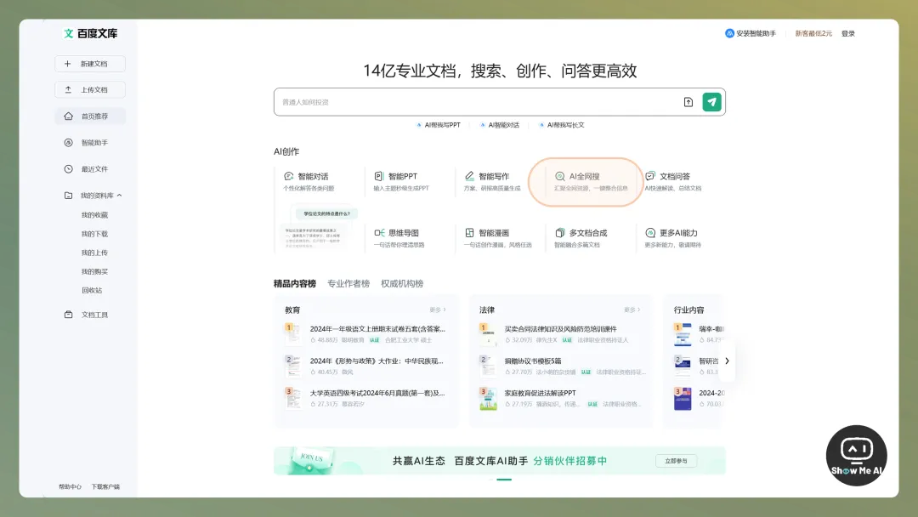The height and width of the screenshot is (517, 918).
Task: Switch to the 精品内容榜 tab
Action: [x=294, y=283]
